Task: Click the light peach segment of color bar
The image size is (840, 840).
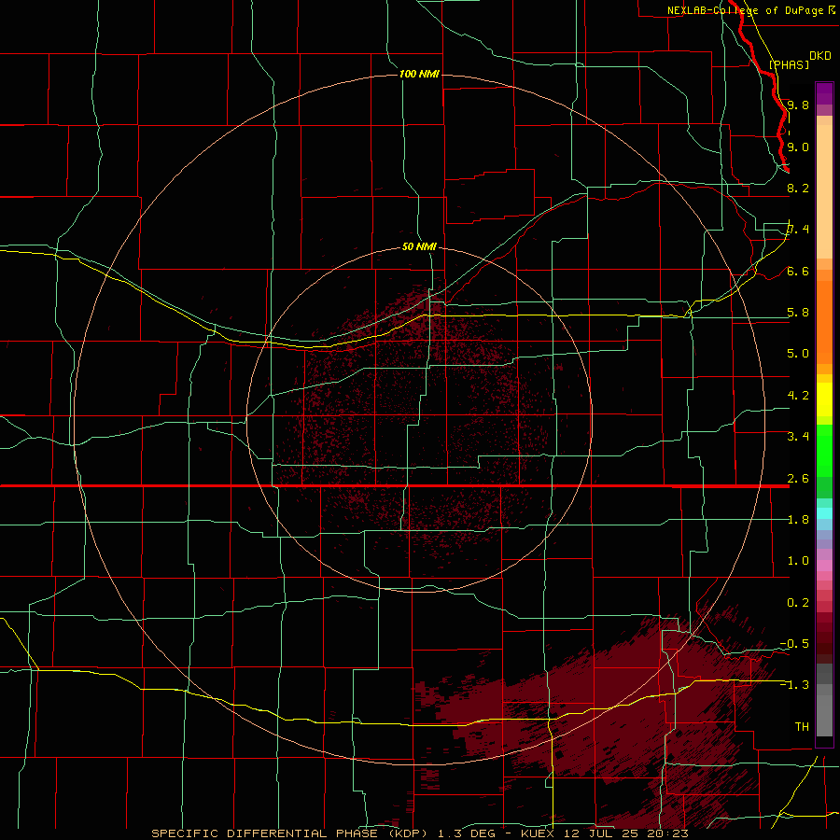Action: click(x=824, y=191)
